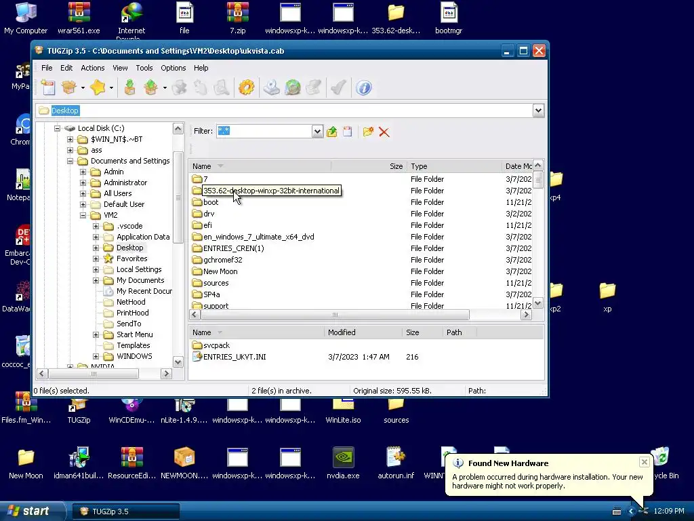Expand the $WIN_NT$.~BT folder node
The width and height of the screenshot is (694, 521).
click(70, 139)
